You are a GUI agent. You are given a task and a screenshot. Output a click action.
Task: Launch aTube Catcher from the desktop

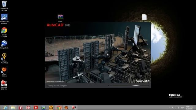[4, 72]
